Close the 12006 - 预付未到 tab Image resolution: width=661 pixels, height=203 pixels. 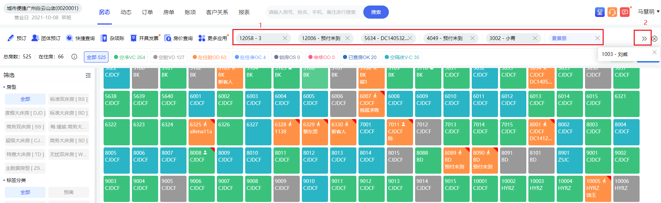347,38
